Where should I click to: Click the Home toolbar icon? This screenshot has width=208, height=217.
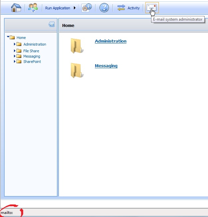[16, 8]
